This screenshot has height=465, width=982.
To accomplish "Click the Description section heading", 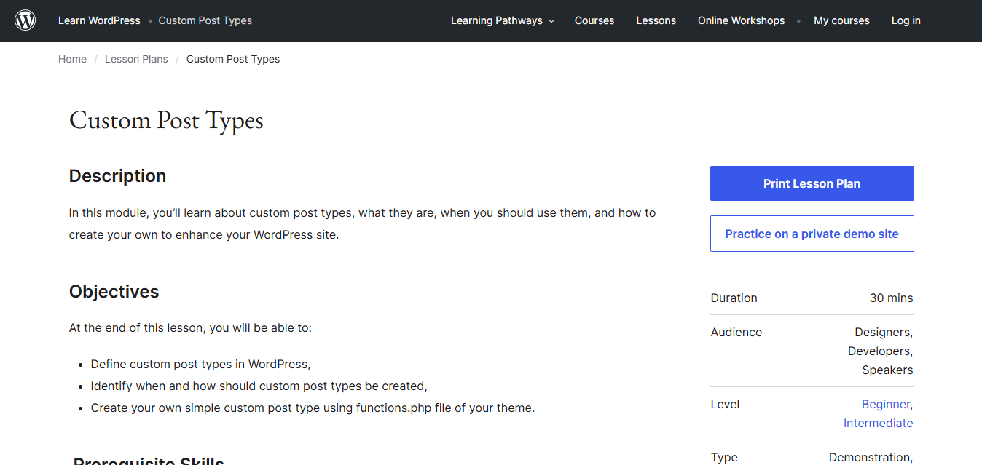I will tap(117, 175).
